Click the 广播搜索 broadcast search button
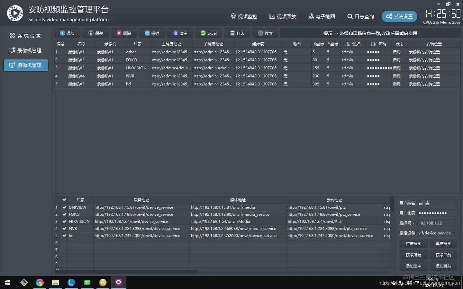Screen dimensions: 463x289 (413, 243)
